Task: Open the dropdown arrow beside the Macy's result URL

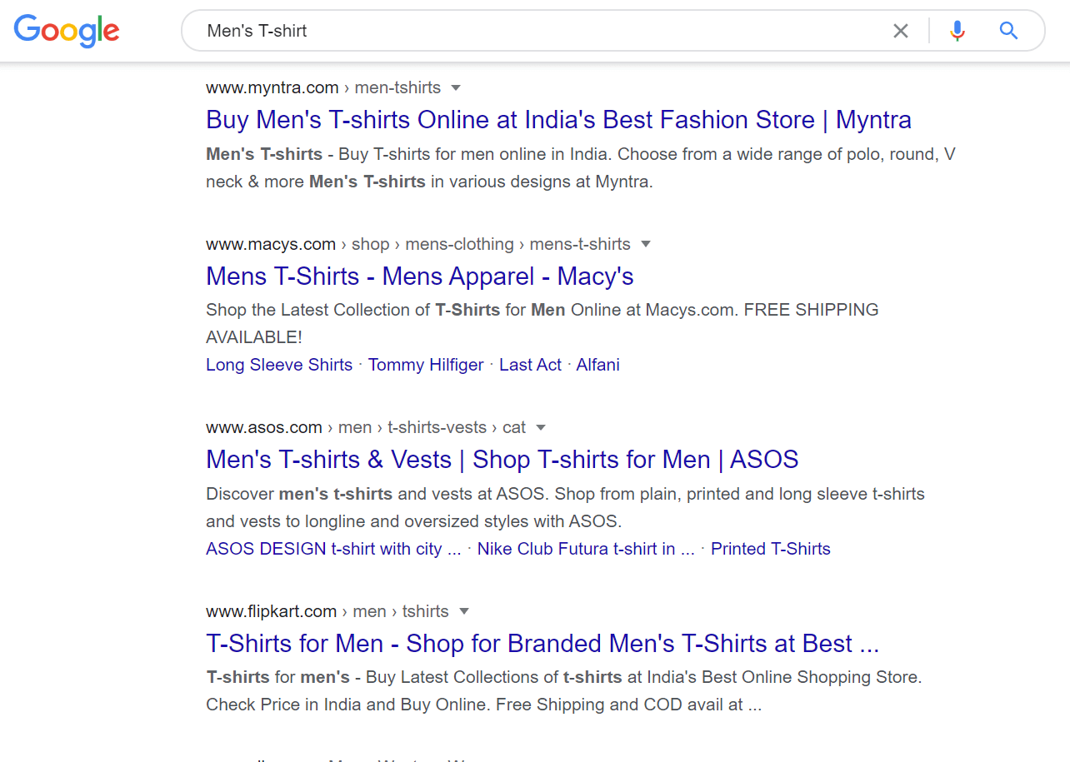Action: point(646,244)
